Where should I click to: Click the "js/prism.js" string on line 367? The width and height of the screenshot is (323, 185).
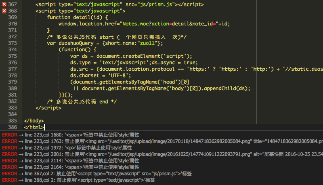156,4
